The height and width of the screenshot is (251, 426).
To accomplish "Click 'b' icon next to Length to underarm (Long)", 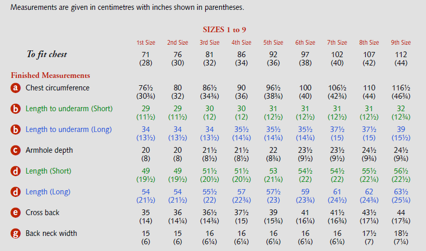I will [x=16, y=130].
